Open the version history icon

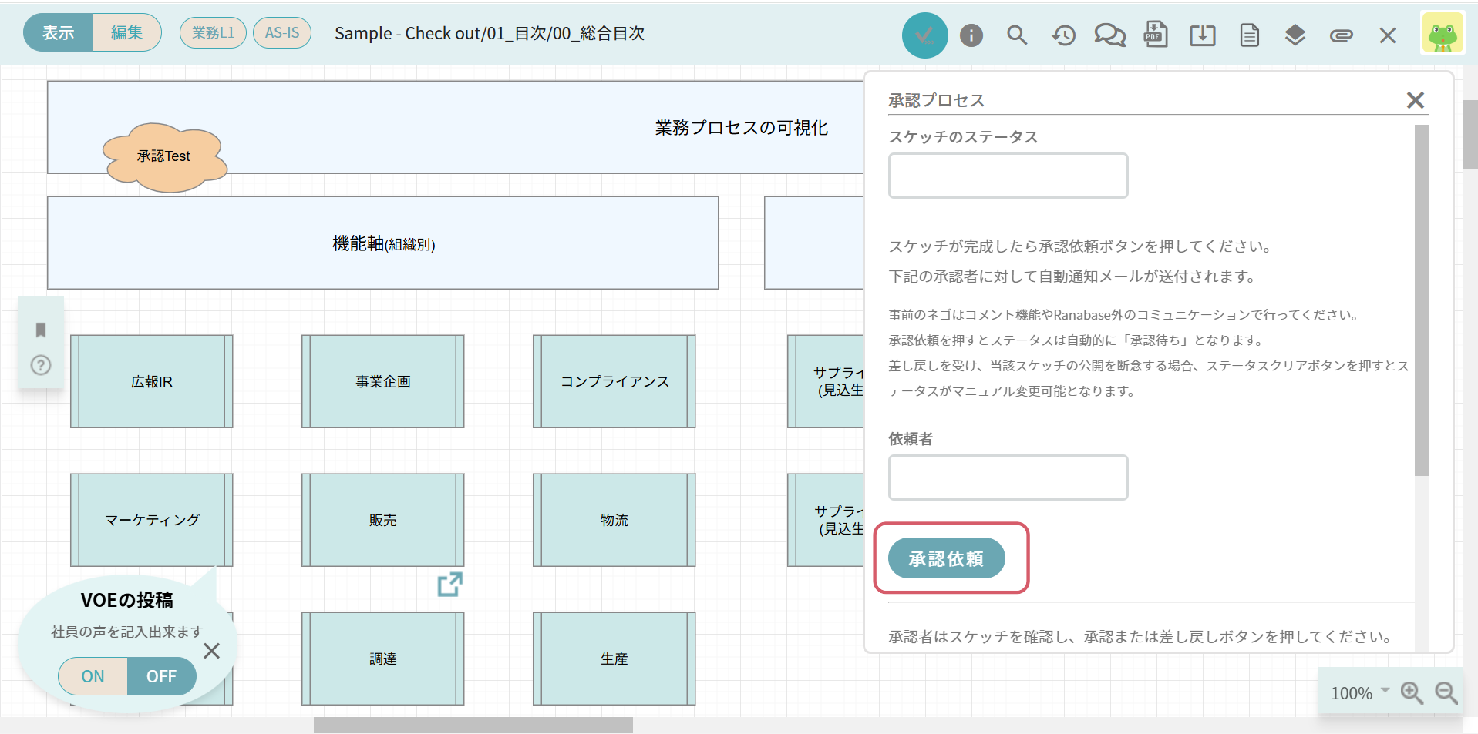1063,35
